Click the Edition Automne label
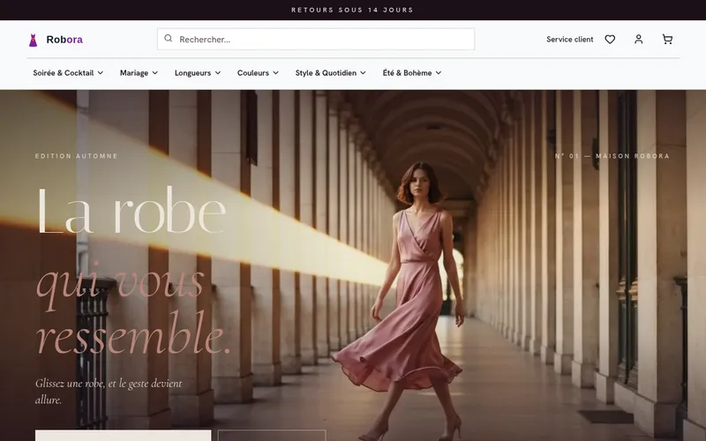Image resolution: width=706 pixels, height=441 pixels. click(x=77, y=156)
